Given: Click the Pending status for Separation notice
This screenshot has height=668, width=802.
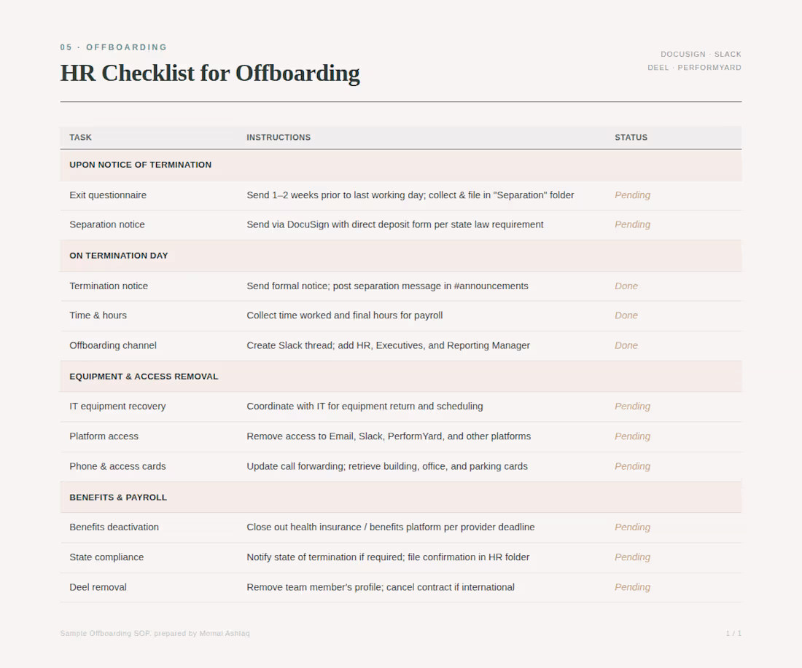Looking at the screenshot, I should [x=633, y=225].
